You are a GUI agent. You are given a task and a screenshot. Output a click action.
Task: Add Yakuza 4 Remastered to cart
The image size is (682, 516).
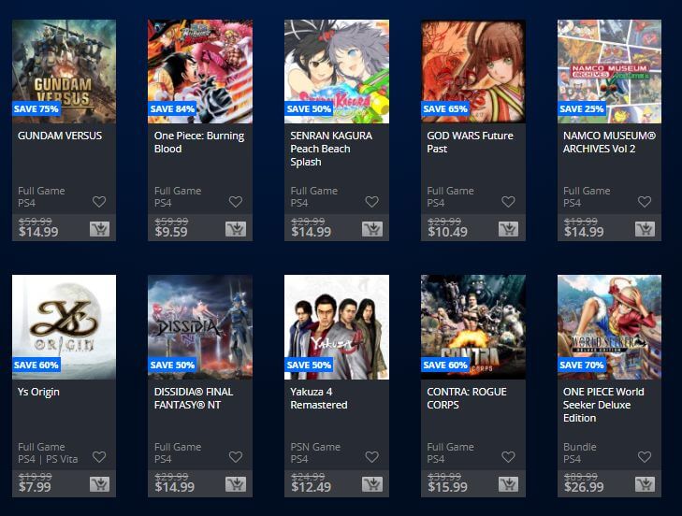click(372, 484)
